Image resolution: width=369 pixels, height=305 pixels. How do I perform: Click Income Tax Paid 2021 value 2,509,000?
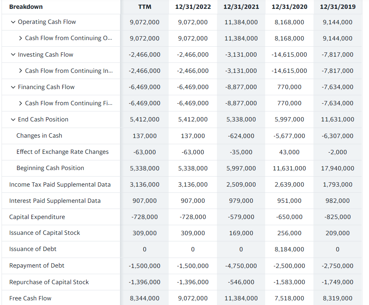tap(241, 185)
